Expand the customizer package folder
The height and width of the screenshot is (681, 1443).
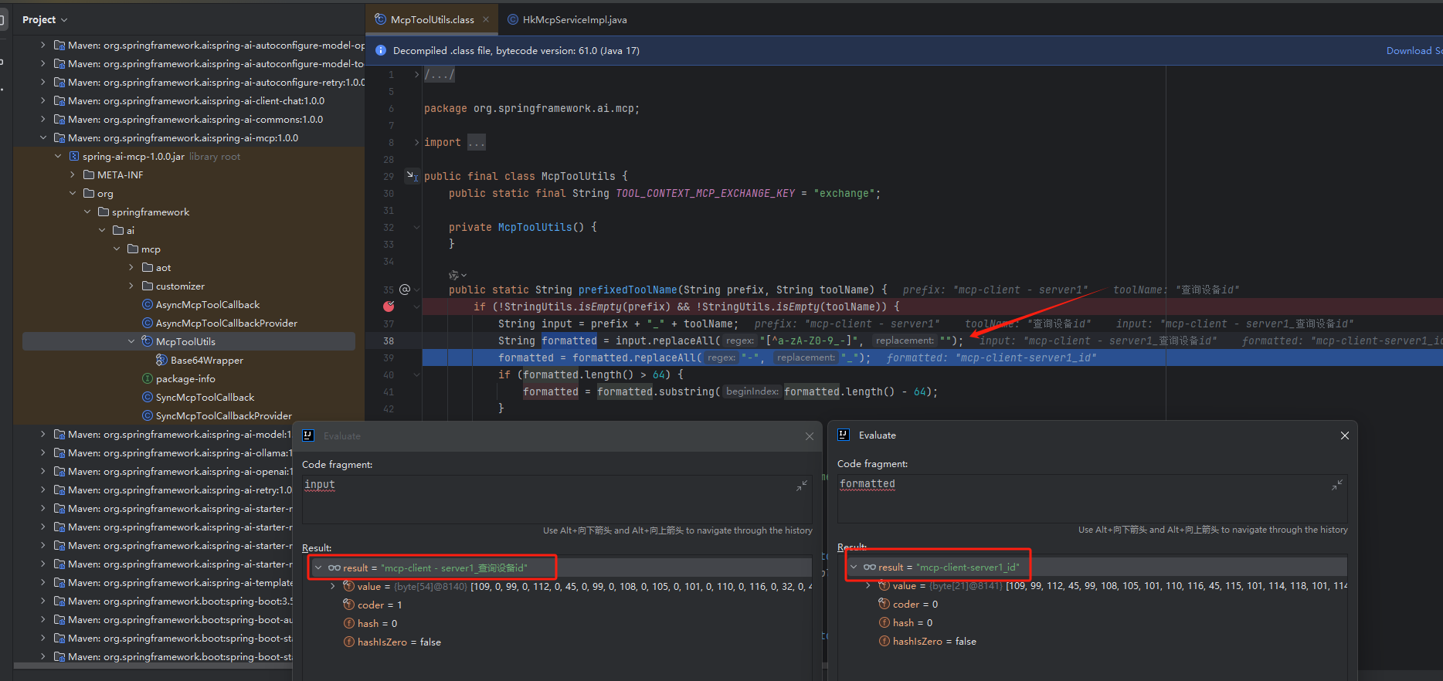coord(131,286)
